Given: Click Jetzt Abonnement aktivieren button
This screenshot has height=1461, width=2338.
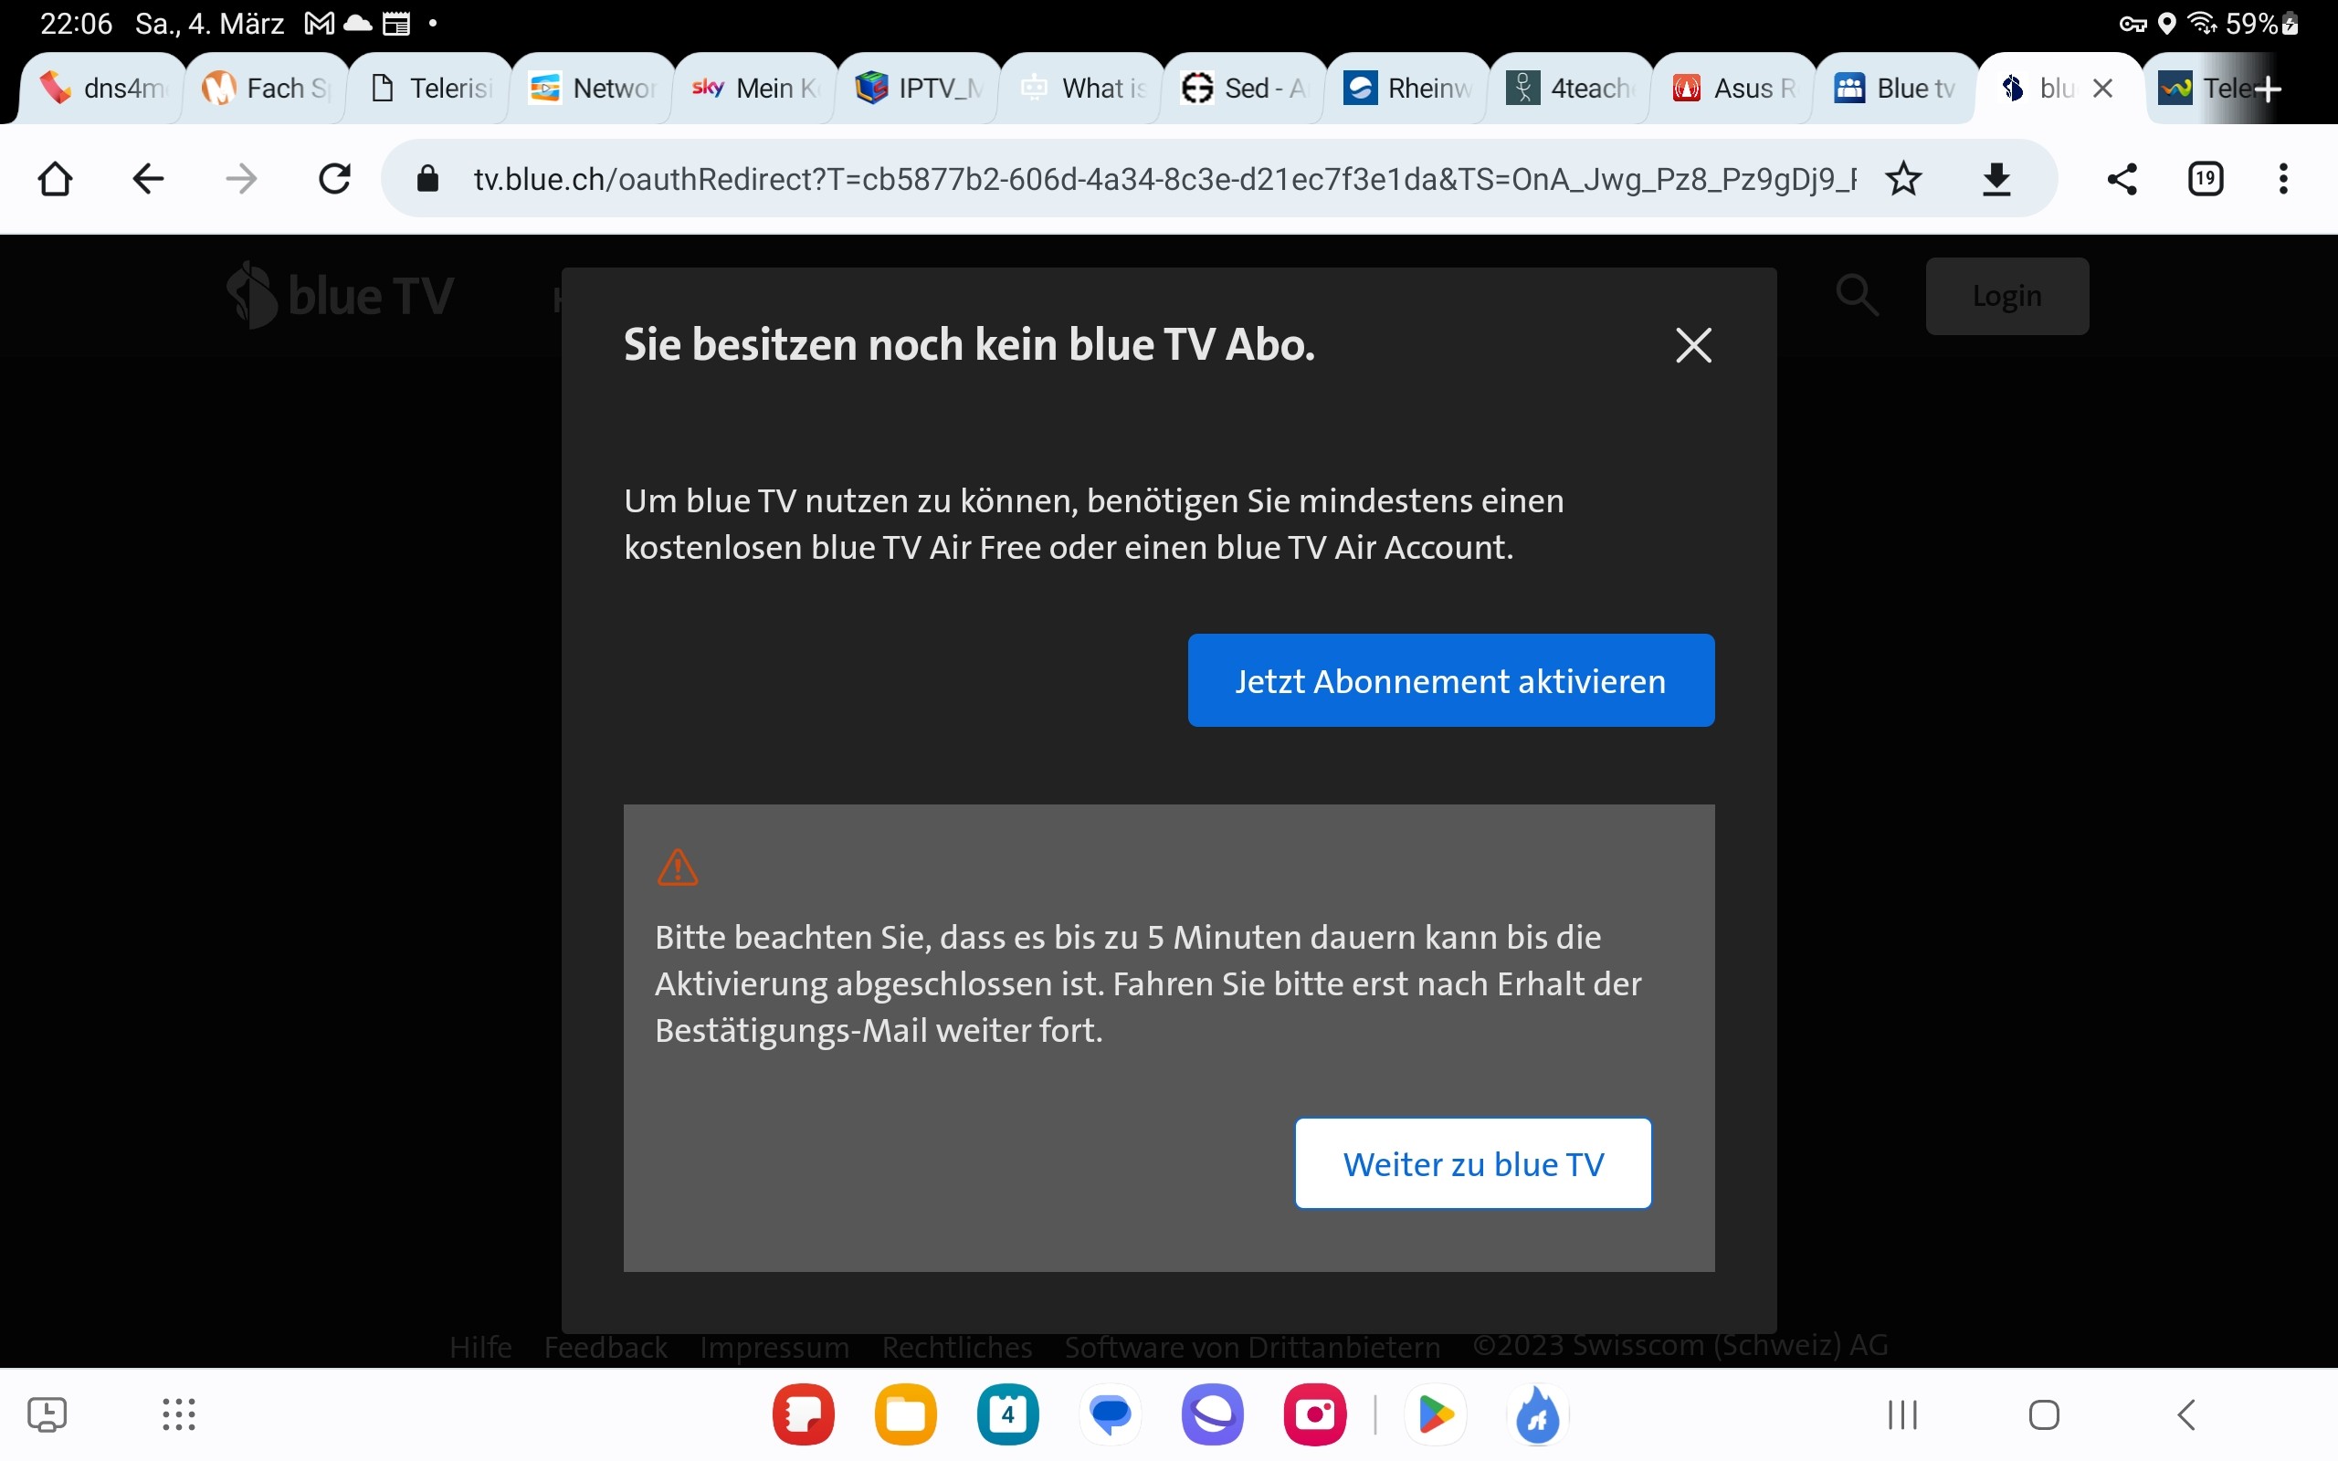Looking at the screenshot, I should 1450,680.
